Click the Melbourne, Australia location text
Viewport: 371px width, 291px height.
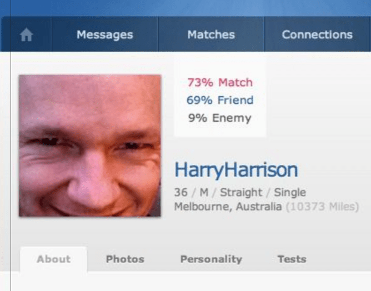tap(228, 207)
